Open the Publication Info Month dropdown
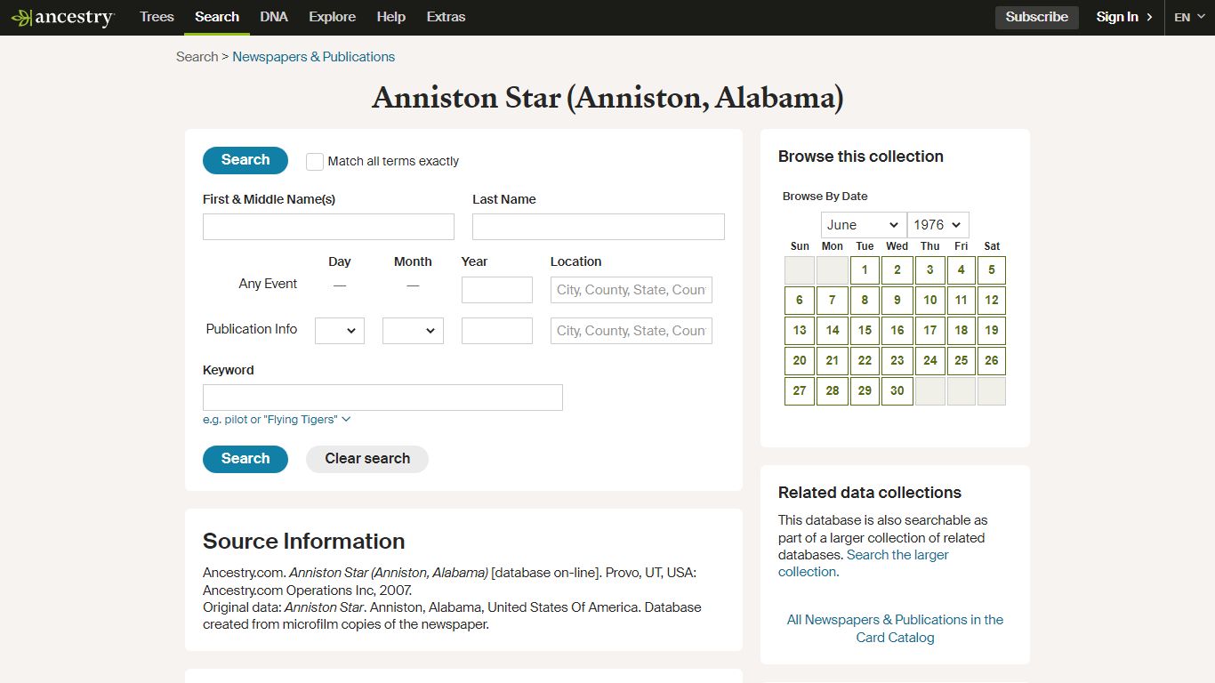 coord(413,331)
